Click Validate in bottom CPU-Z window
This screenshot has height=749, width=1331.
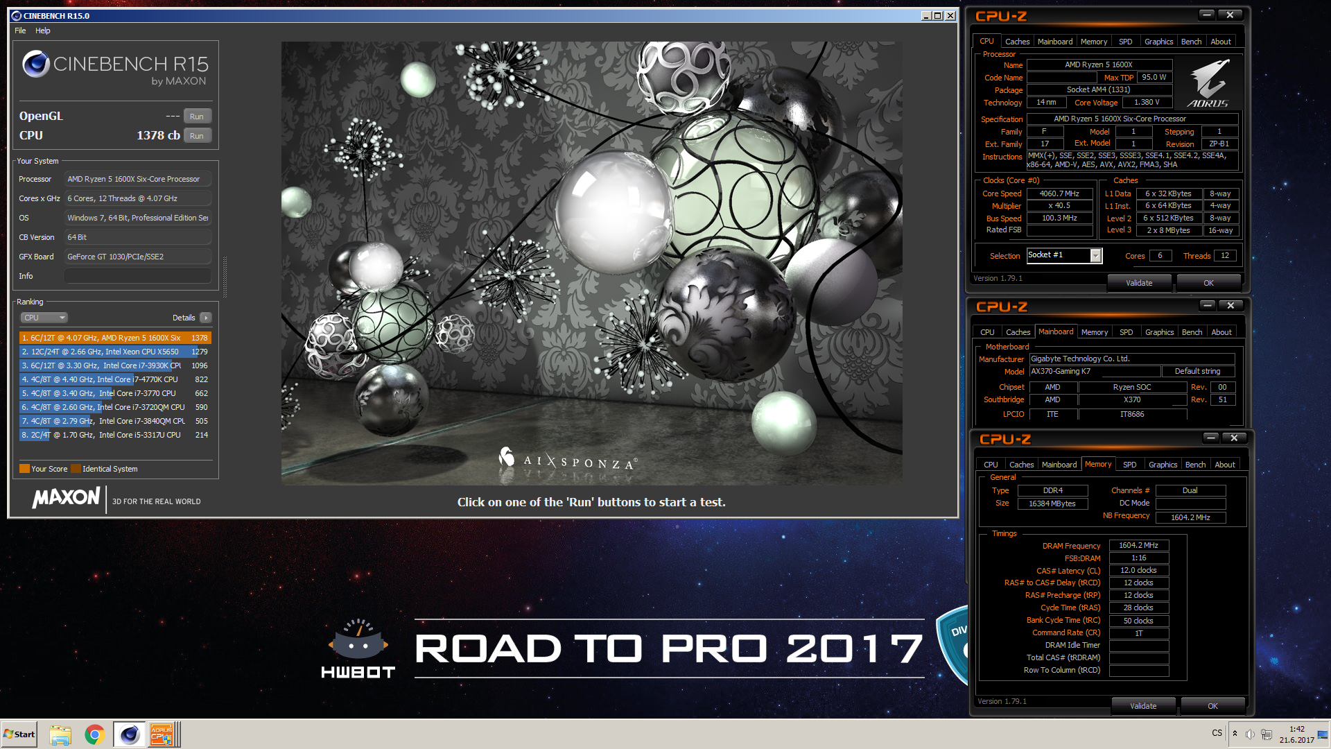click(x=1143, y=706)
